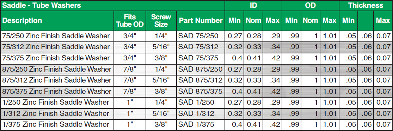Click the 5/16" screw size for SAD 75/312
Viewport: 393px width, 131px height.
click(x=161, y=47)
